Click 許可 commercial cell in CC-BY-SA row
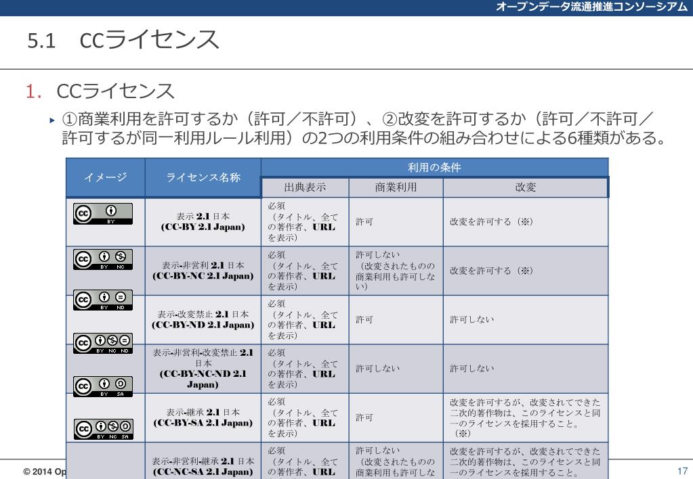 tap(396, 417)
